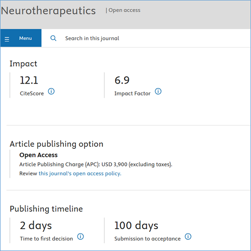The image size is (251, 251).
Task: Click the Publishing timeline section heading
Action: [46, 209]
